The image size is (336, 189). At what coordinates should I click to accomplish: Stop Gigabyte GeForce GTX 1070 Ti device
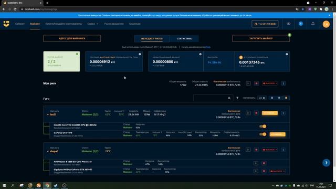(x=264, y=171)
